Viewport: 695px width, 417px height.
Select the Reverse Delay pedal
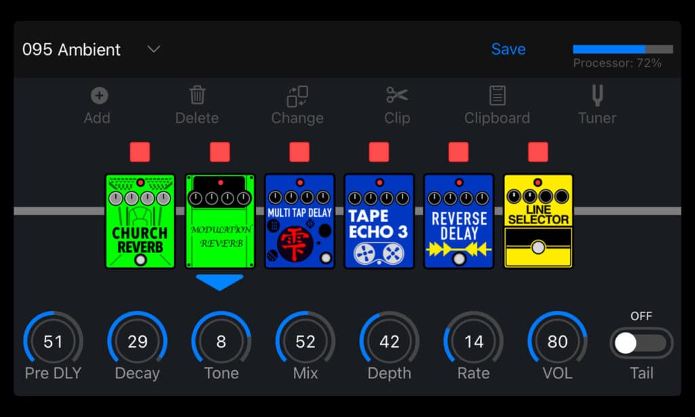tap(459, 221)
